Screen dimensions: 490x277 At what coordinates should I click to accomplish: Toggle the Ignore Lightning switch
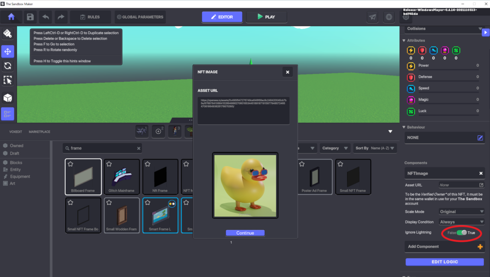point(461,233)
